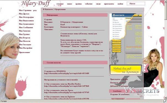The width and height of the screenshot is (167, 103).
Task: Click the scrollbar down arrow
Action: (166, 97)
